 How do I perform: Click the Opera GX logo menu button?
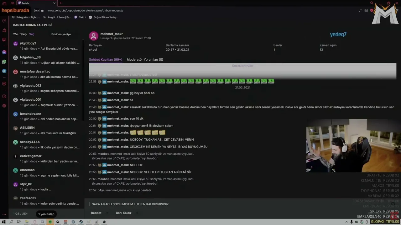(4, 3)
